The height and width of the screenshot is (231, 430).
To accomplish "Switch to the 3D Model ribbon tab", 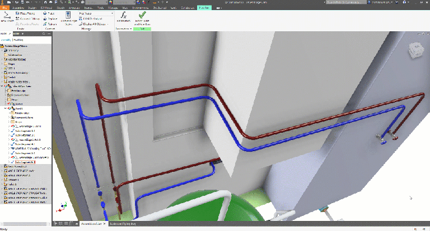I will [46, 8].
